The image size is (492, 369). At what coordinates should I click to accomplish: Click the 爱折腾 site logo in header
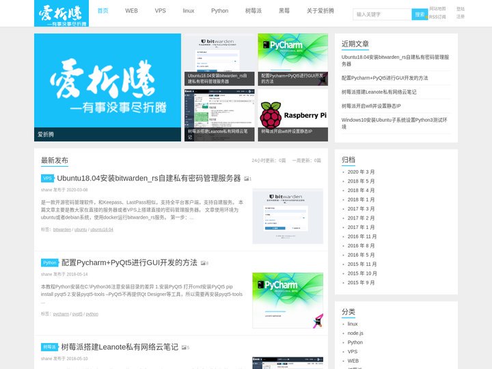[x=61, y=14]
